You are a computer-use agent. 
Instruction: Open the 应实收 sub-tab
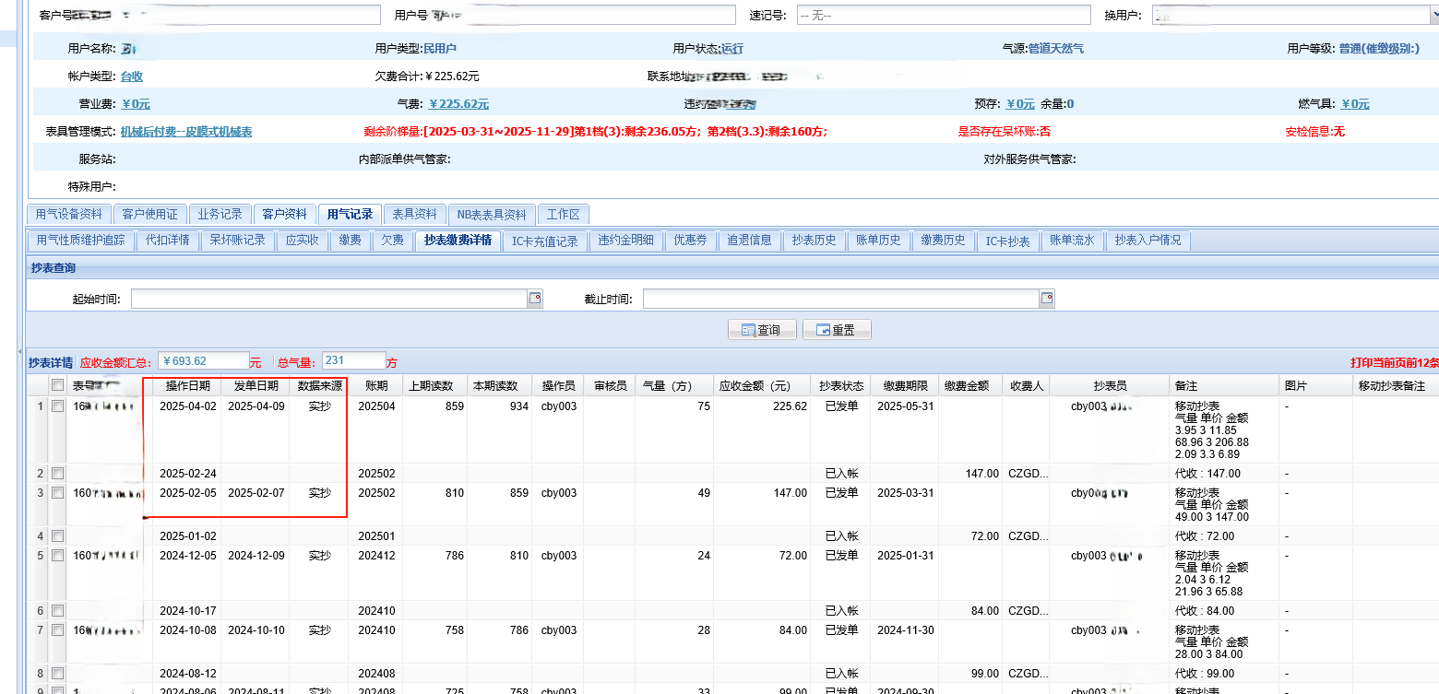pos(303,241)
